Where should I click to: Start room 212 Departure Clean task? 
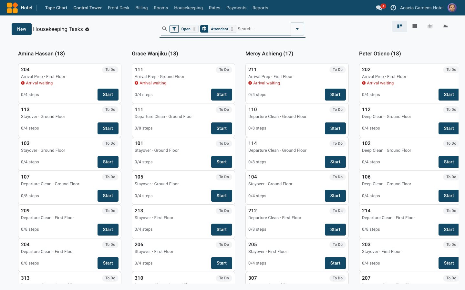(x=335, y=229)
